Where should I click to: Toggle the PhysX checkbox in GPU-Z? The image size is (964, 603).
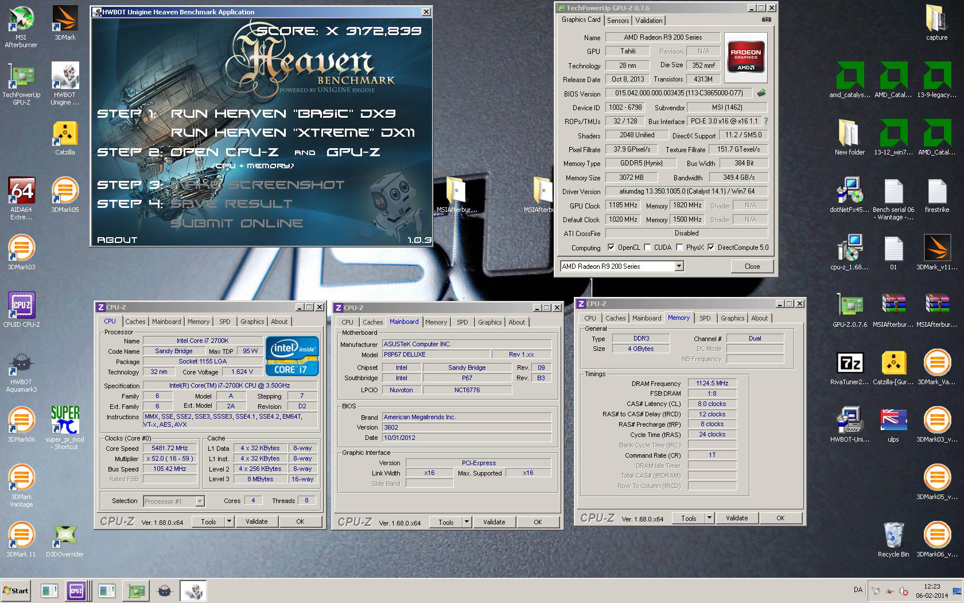click(x=679, y=248)
